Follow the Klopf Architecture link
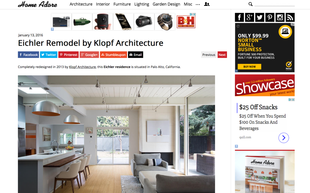The width and height of the screenshot is (310, 193). tap(82, 67)
